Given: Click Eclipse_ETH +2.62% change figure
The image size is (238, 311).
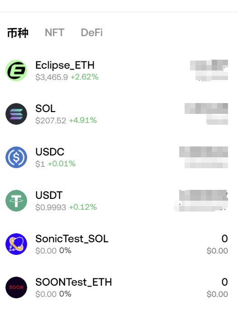Looking at the screenshot, I should coord(85,77).
